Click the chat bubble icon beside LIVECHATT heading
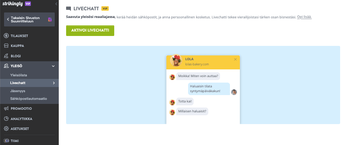Screen dimensions: 346x145 pos(69,9)
